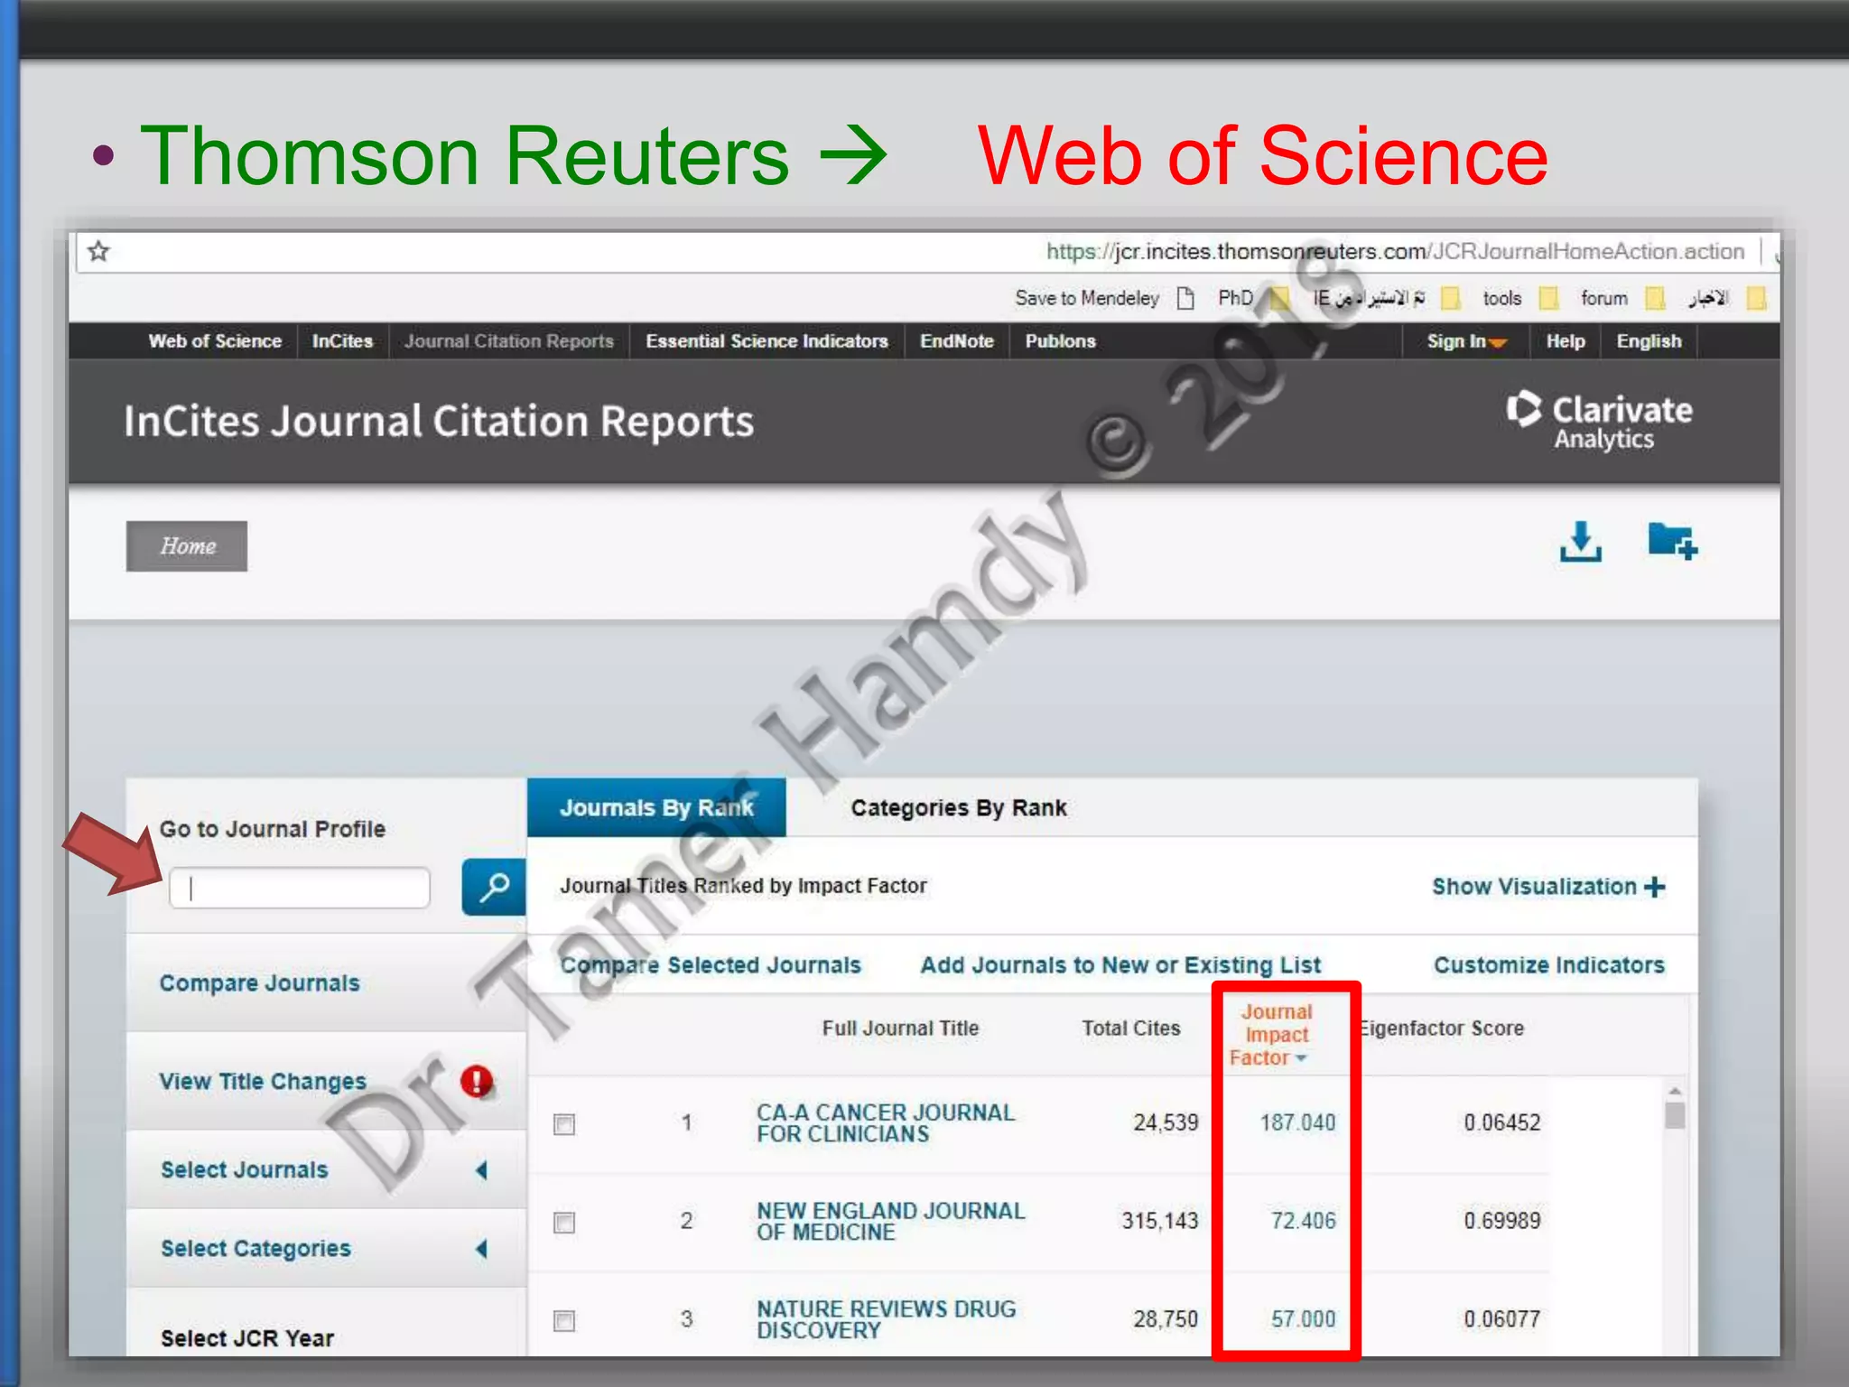Click Compare Selected Journals
1849x1387 pixels.
coord(711,965)
